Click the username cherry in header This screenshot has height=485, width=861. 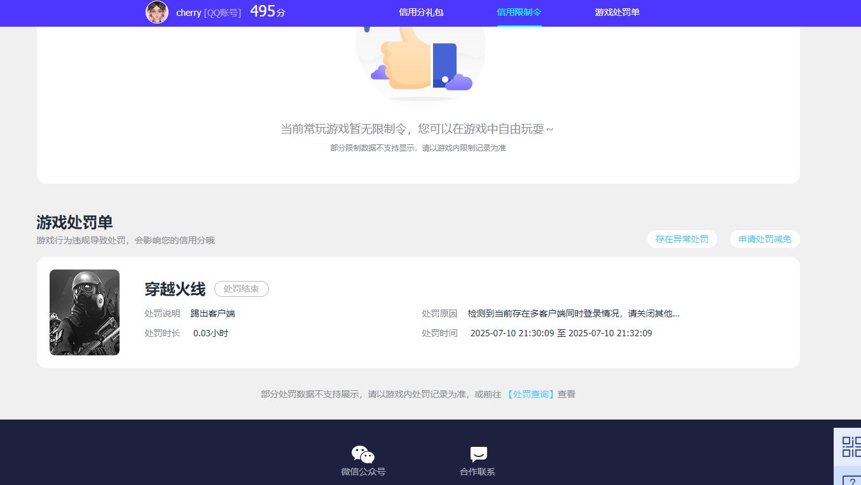click(188, 13)
